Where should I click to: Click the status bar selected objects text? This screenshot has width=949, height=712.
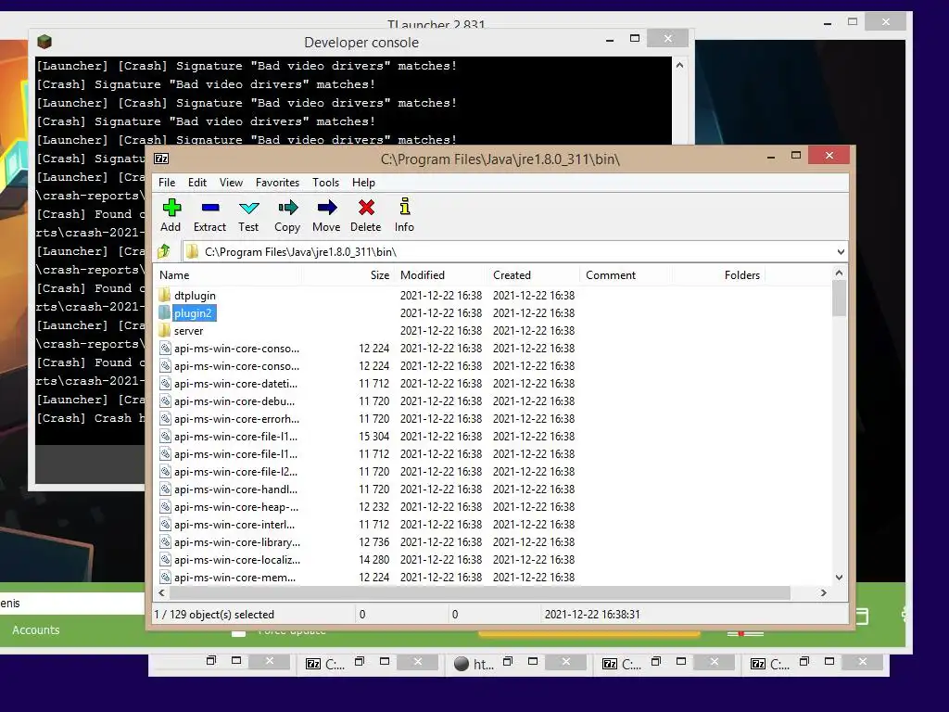(214, 615)
